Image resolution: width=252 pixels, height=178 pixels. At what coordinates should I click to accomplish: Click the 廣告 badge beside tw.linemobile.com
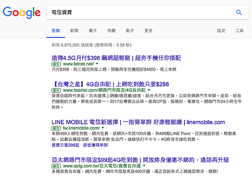56,128
